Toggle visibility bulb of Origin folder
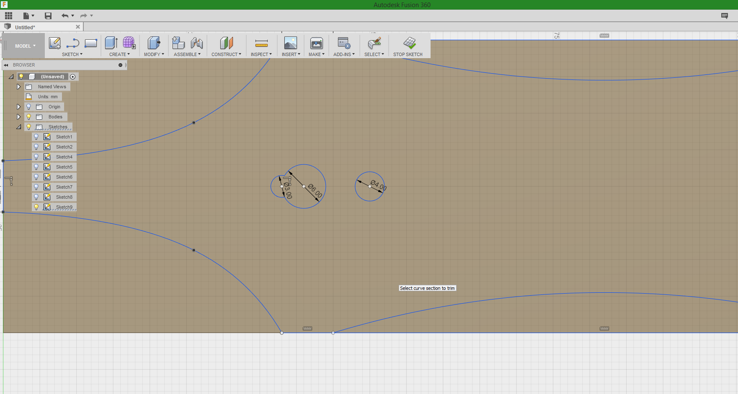The width and height of the screenshot is (738, 394). pyautogui.click(x=29, y=107)
